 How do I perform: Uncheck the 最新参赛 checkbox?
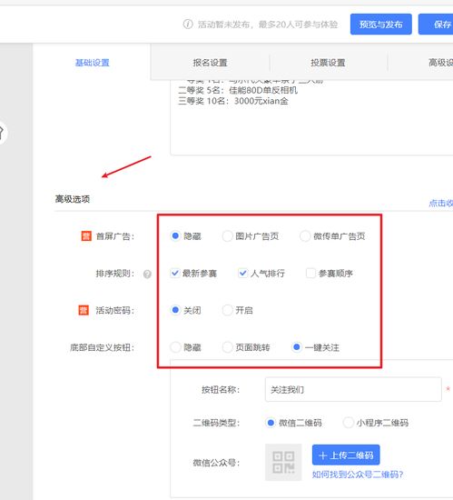click(175, 273)
